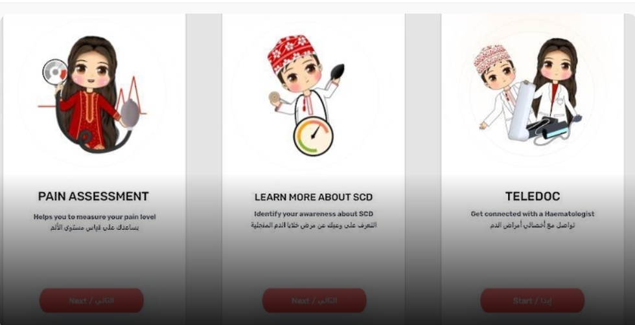This screenshot has width=635, height=325.
Task: Click 'Get connected with a Haematologist' text
Action: click(x=532, y=214)
